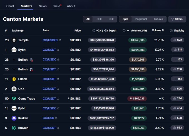Click info icon next to +2% / -2% Depth
Image resolution: width=189 pixels, height=136 pixels.
pyautogui.click(x=94, y=30)
